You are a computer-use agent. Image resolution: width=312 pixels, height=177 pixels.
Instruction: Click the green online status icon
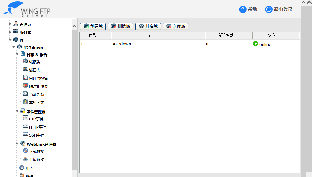[x=256, y=44]
